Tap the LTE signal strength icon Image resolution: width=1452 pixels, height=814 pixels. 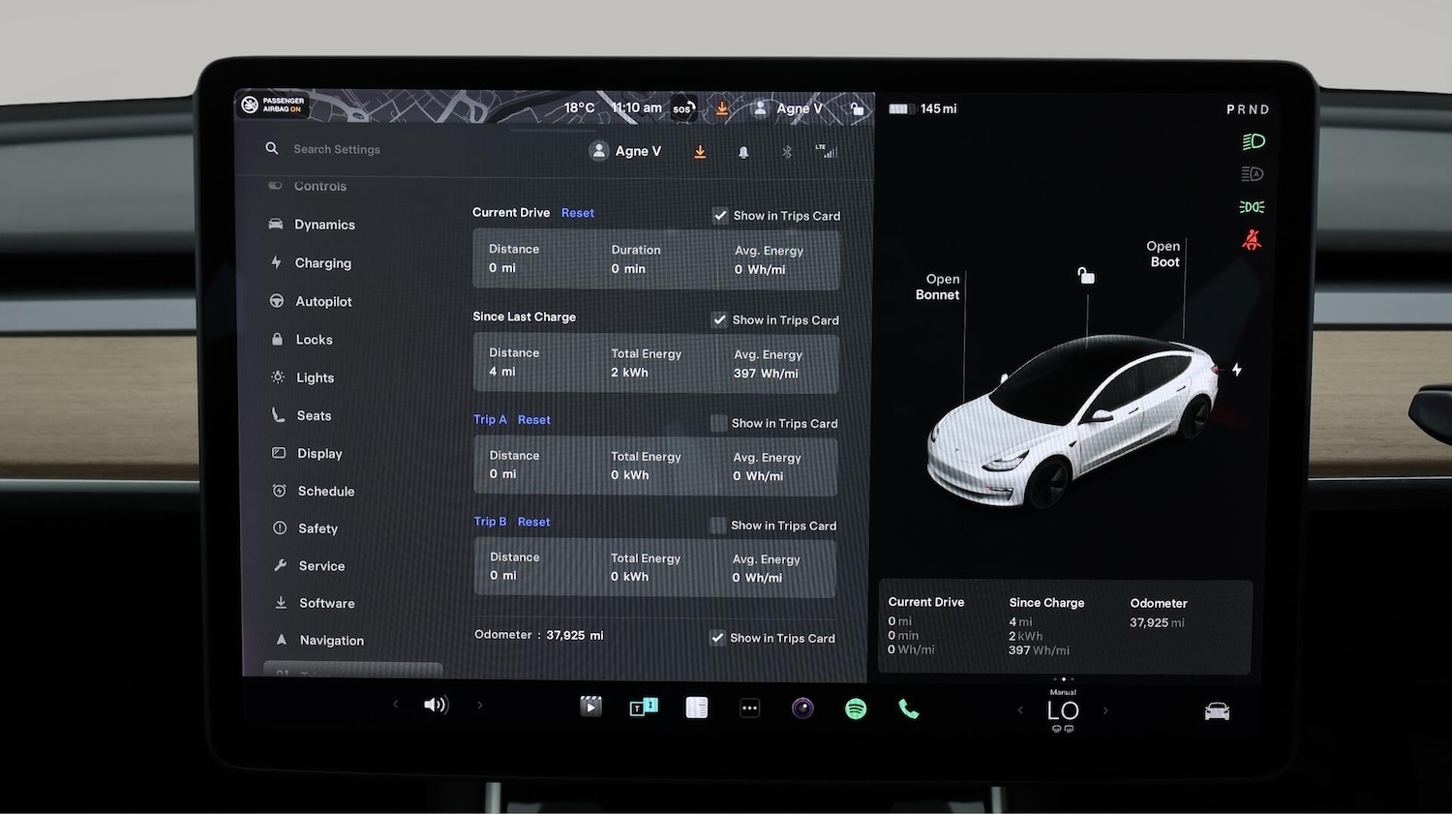pyautogui.click(x=826, y=151)
